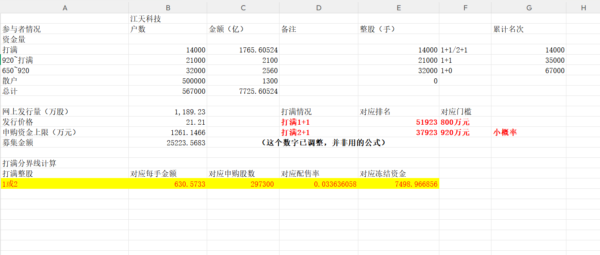The image size is (600, 255).
Task: Select cumulative rank cell 67000
Action: coord(528,71)
